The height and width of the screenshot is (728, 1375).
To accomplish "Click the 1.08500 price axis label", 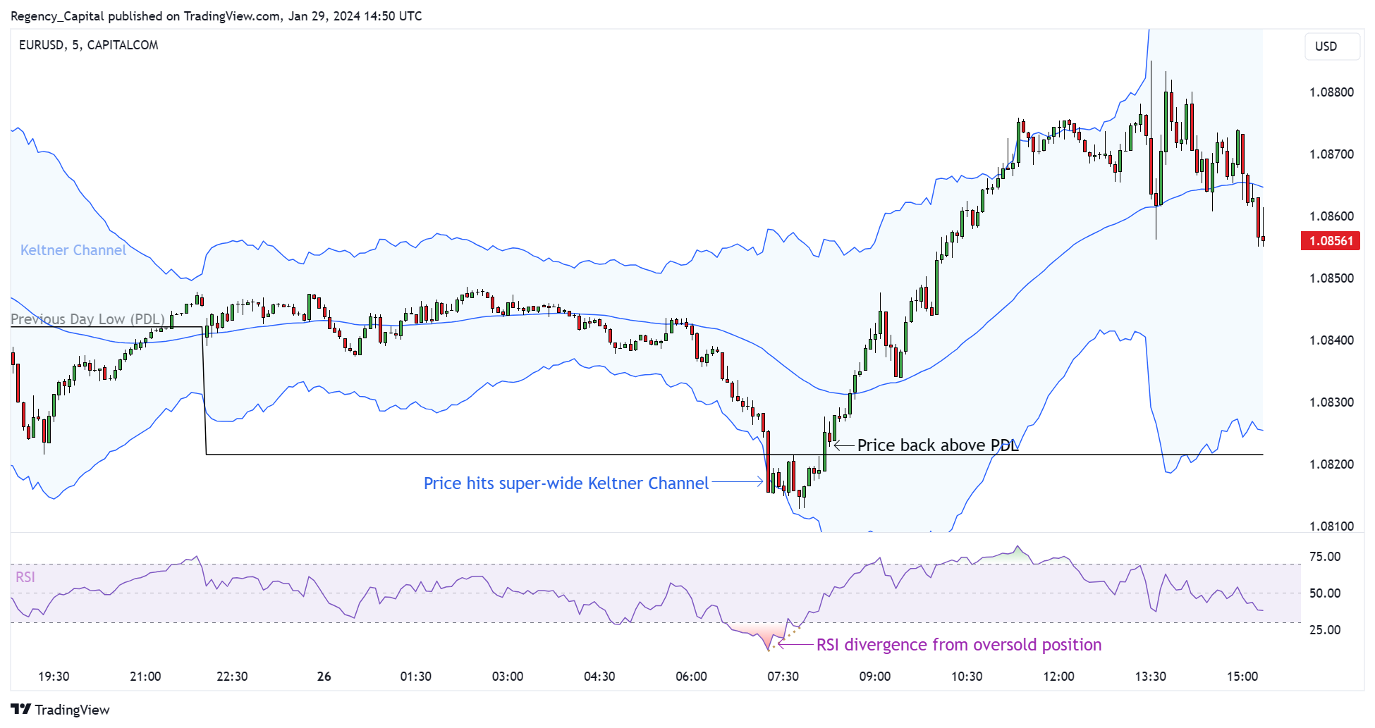I will tap(1331, 278).
